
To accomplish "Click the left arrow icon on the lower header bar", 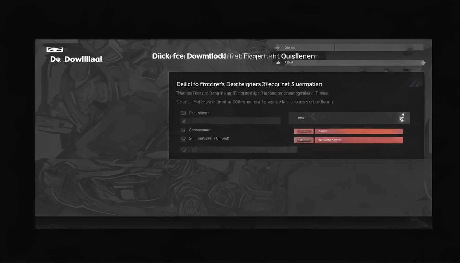I will pos(278,63).
